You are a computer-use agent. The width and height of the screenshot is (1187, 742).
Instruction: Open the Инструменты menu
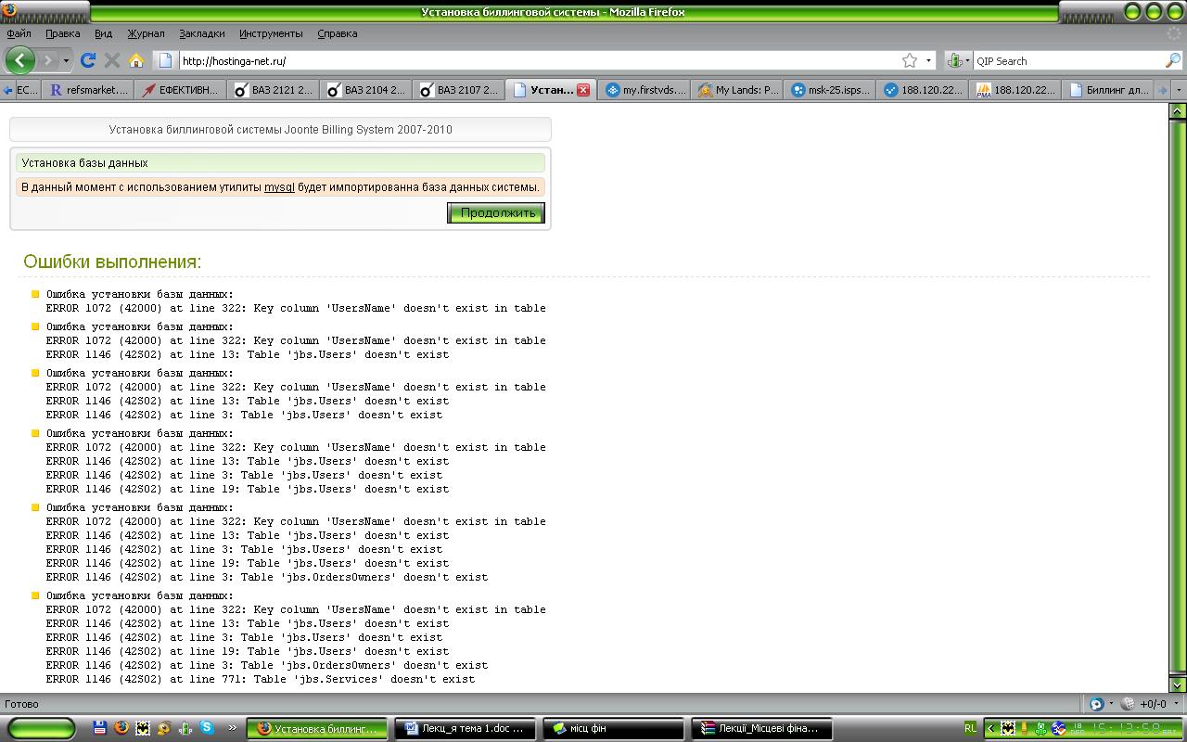[x=271, y=33]
